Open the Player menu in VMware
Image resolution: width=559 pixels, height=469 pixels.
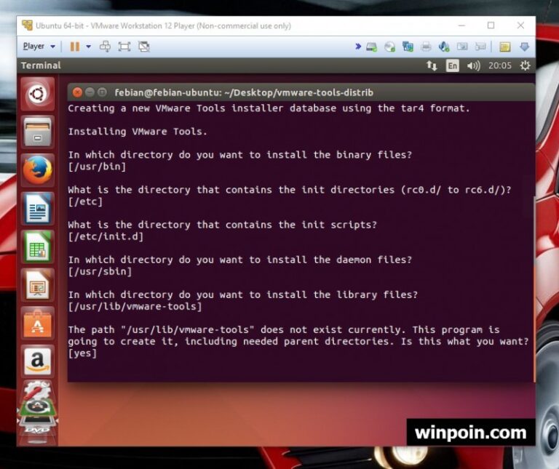pos(39,47)
